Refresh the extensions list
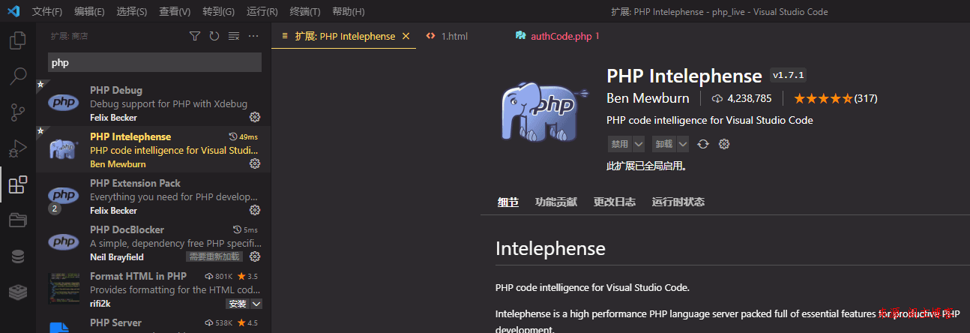The image size is (970, 333). 214,36
